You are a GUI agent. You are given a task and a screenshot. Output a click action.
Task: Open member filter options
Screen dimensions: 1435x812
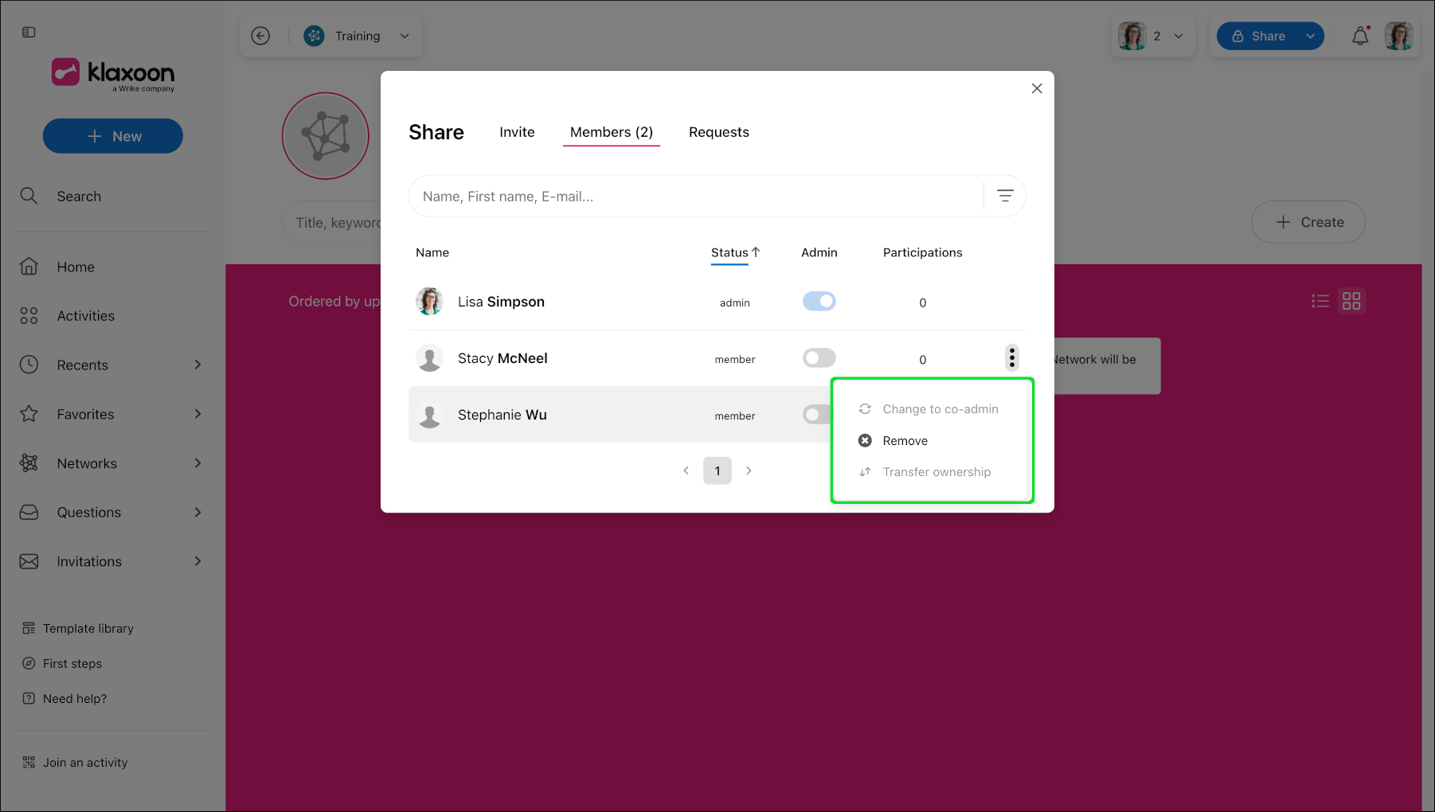pyautogui.click(x=1005, y=196)
